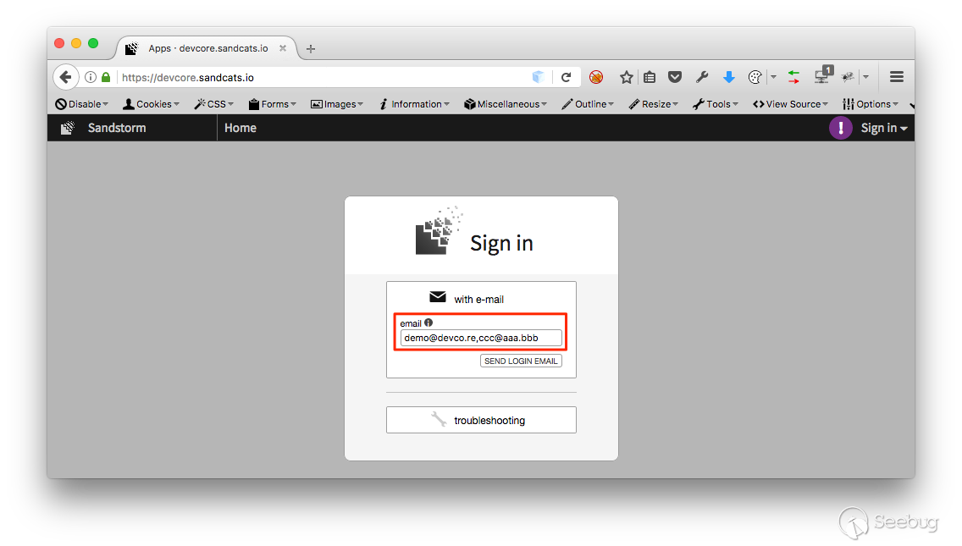The image size is (962, 546).
Task: Open a new tab with the plus button
Action: pyautogui.click(x=311, y=48)
